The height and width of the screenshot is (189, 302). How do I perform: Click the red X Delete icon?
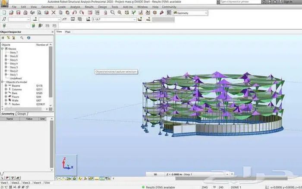[x=53, y=13]
